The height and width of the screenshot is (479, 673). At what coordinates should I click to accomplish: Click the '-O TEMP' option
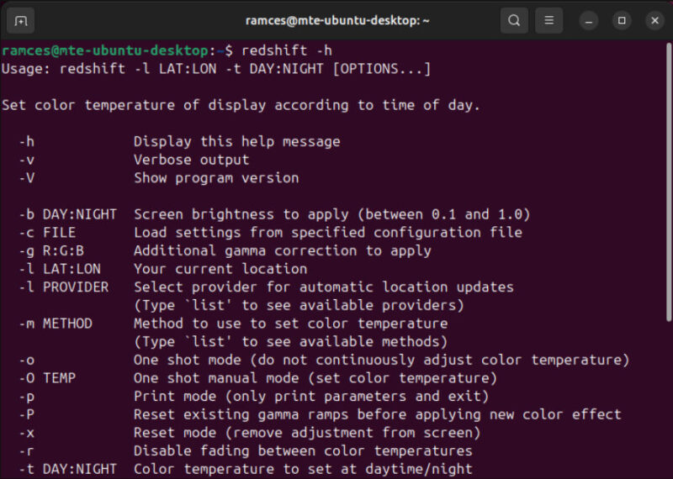tap(47, 378)
